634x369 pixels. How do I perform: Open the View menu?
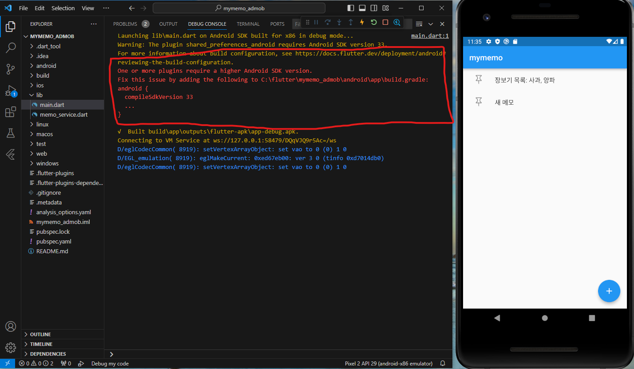[88, 8]
